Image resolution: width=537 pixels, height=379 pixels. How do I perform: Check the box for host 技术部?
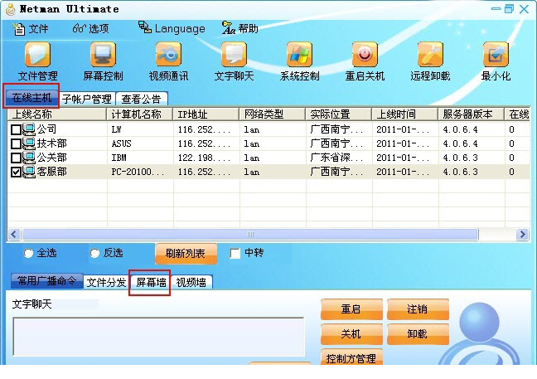16,143
